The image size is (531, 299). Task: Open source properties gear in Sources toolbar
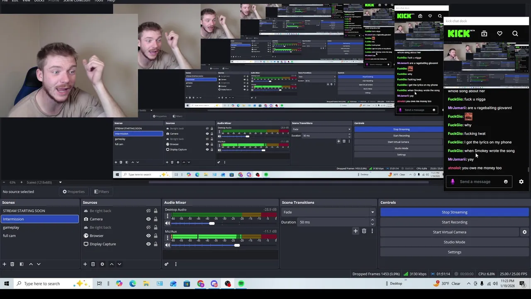click(x=102, y=264)
